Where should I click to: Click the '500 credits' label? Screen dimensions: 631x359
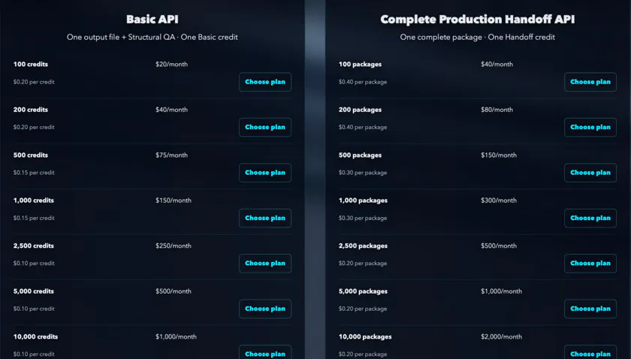point(31,155)
